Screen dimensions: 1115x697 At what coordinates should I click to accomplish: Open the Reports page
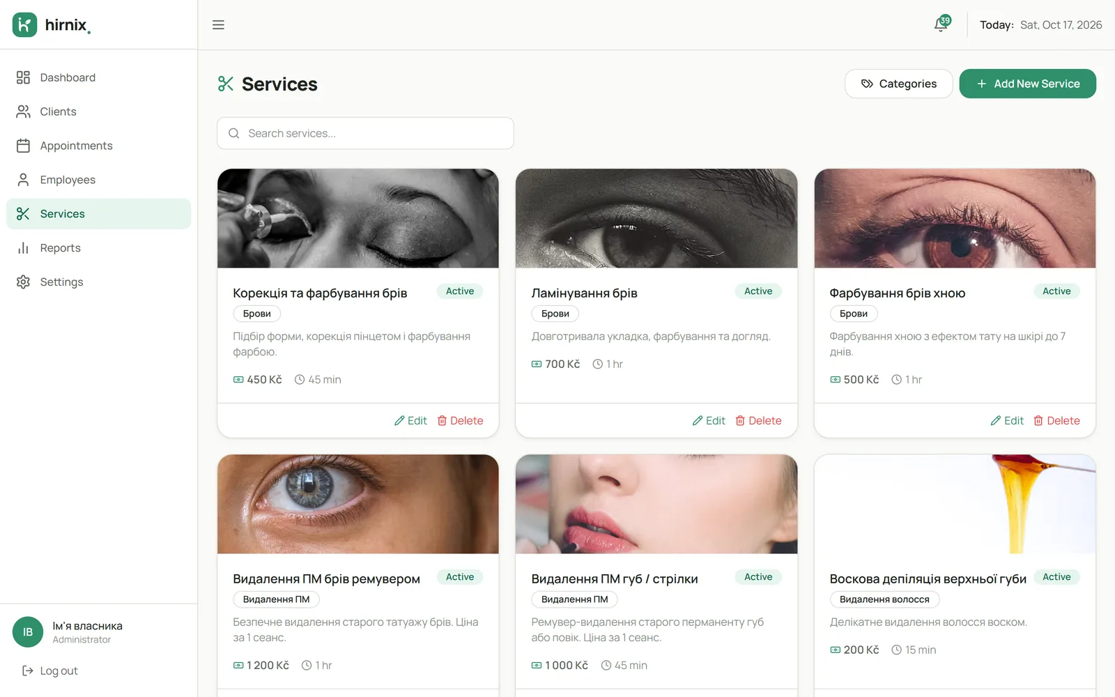98,248
